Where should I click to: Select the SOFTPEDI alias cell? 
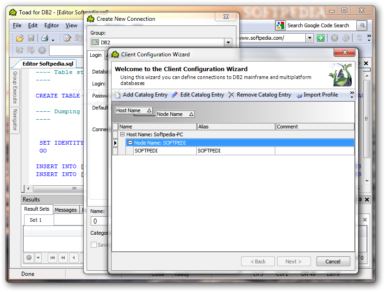tap(236, 151)
